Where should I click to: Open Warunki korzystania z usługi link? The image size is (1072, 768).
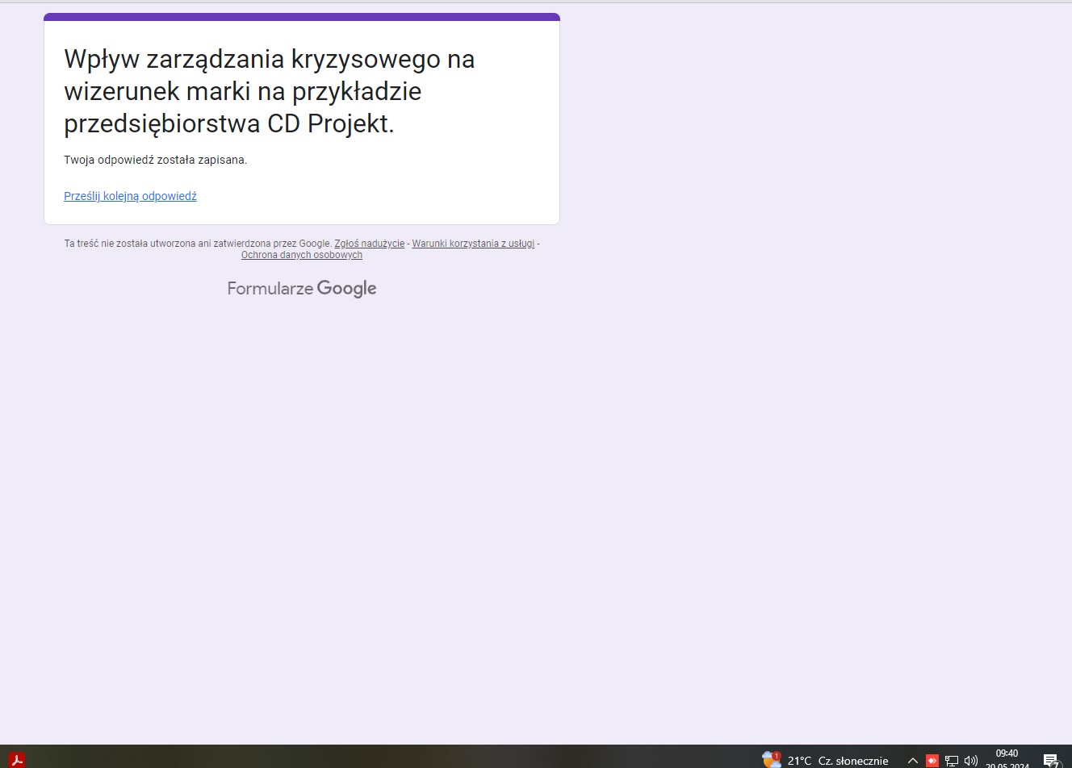(x=473, y=244)
